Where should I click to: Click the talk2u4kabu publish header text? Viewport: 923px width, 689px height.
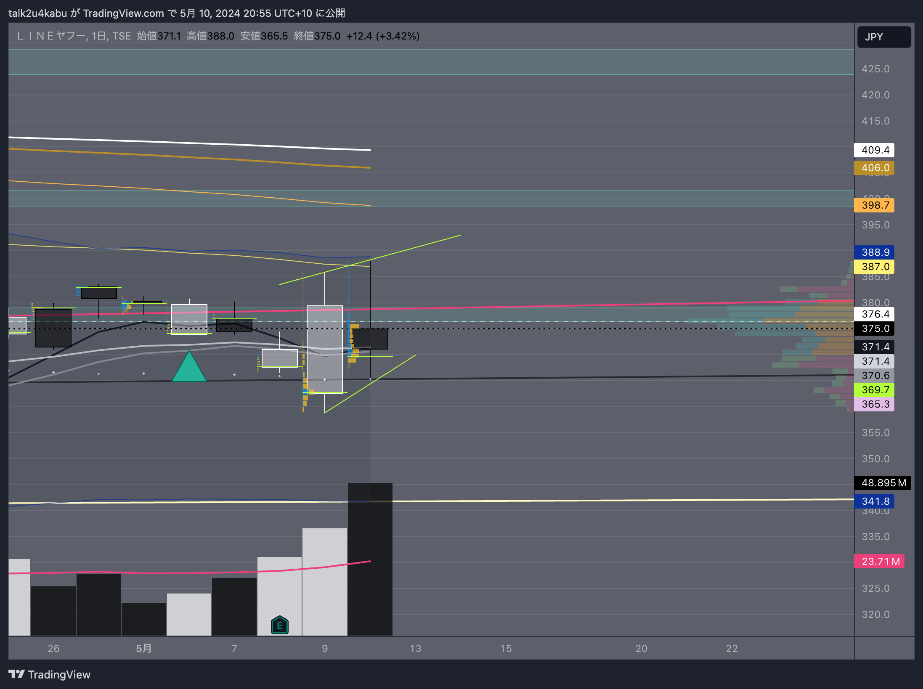click(x=177, y=13)
